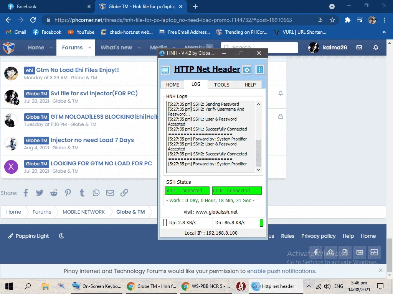Open thread Svi file for svl injector
393x294 pixels.
point(94,93)
